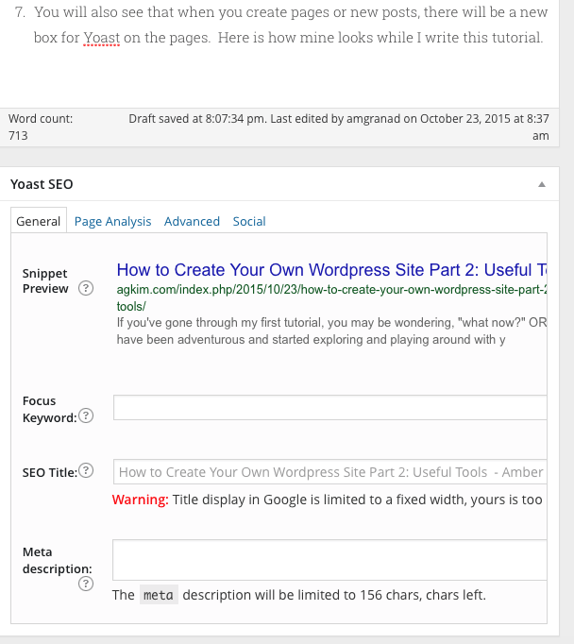Screen dimensions: 574x644
Task: Open the Advanced tab
Action: point(192,221)
